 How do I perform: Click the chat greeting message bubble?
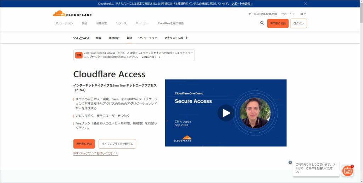(316, 168)
